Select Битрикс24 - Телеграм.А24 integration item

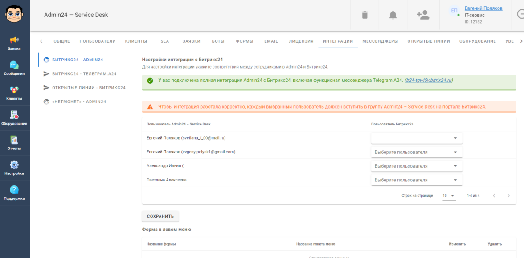(84, 74)
